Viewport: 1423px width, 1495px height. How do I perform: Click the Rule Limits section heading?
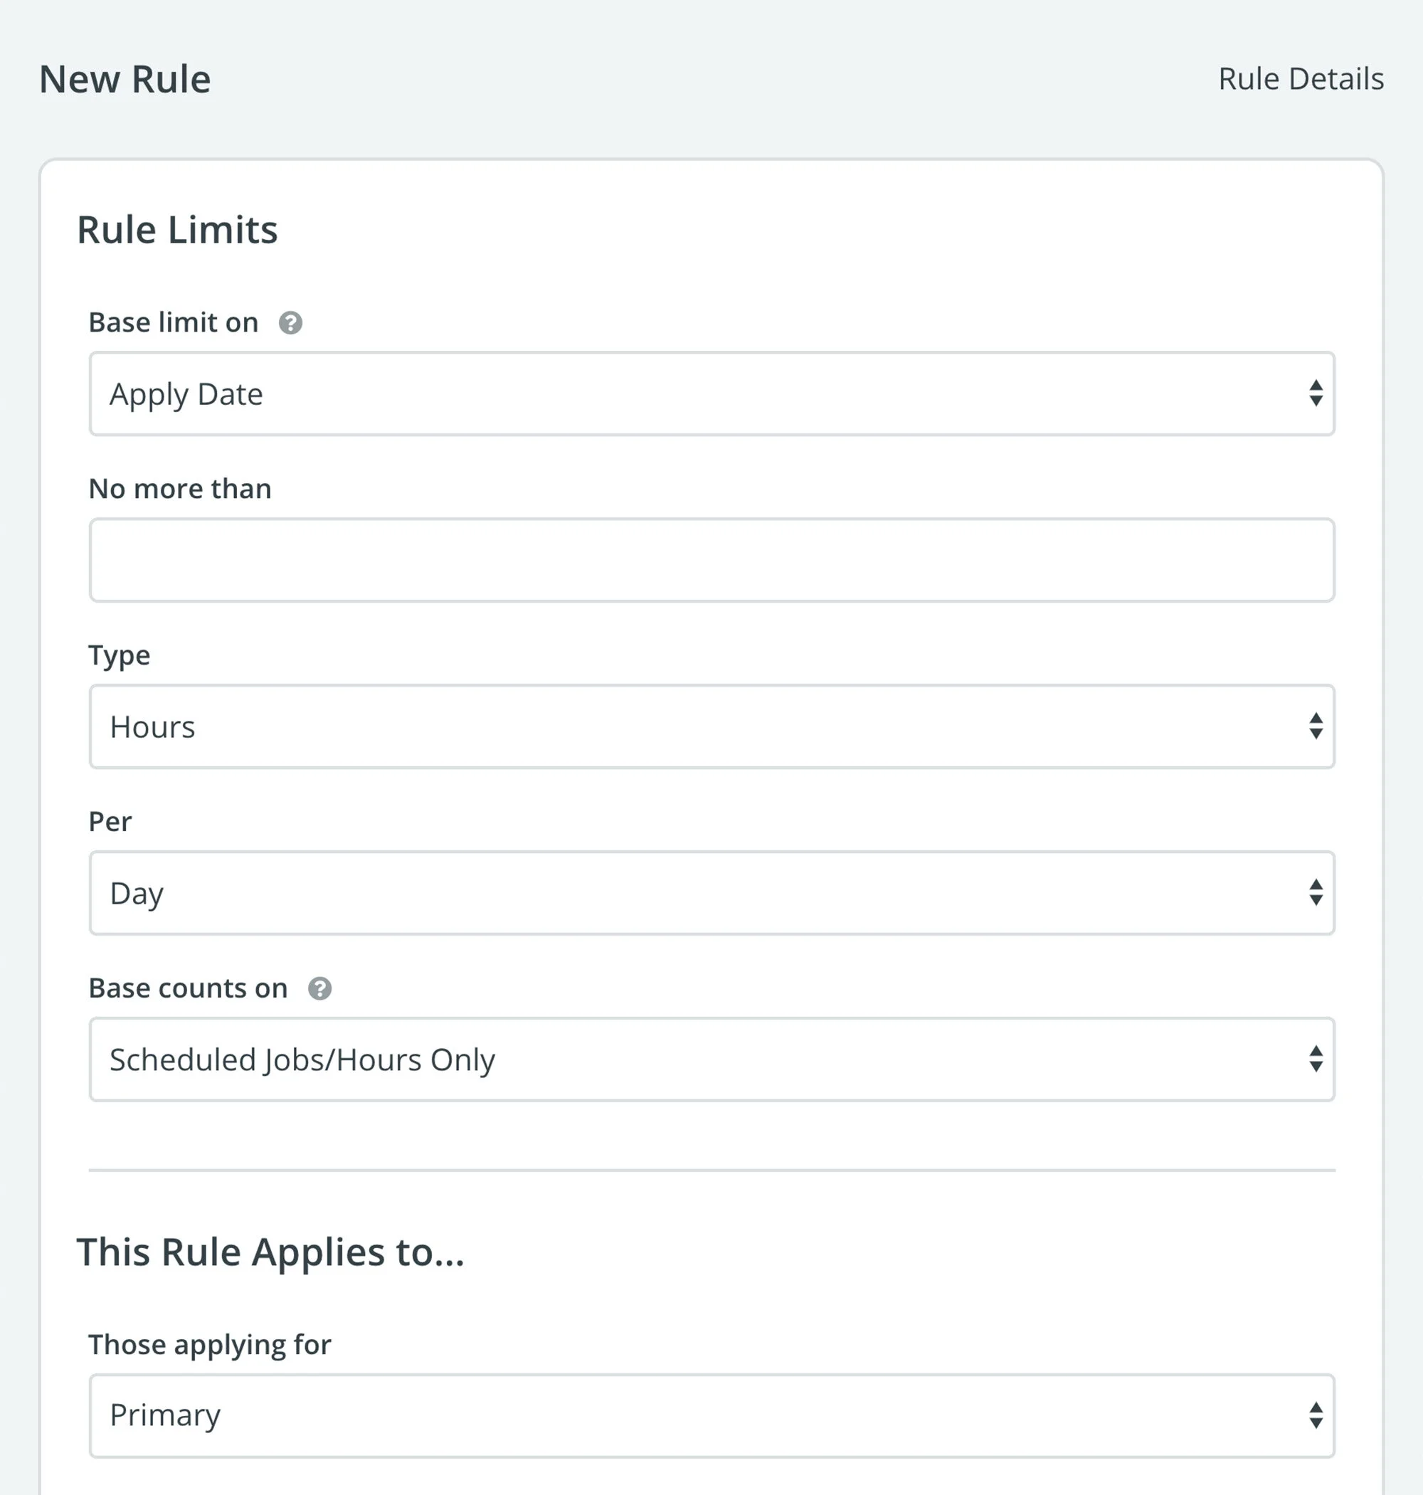(176, 229)
